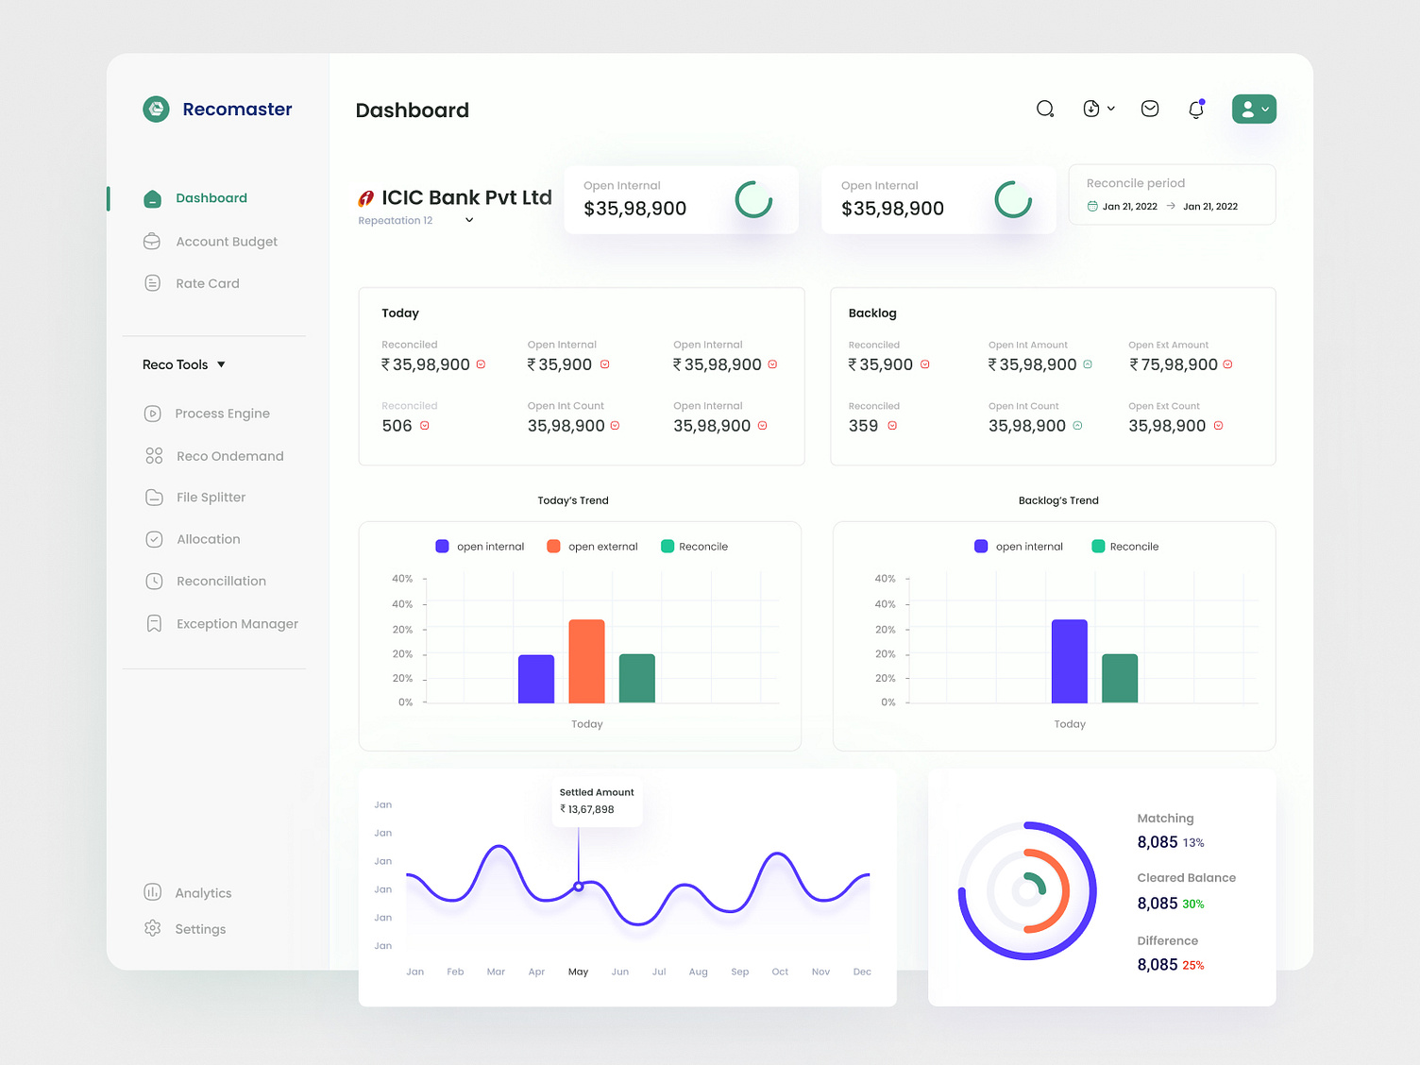Select Rate Card from the sidebar

tap(207, 283)
